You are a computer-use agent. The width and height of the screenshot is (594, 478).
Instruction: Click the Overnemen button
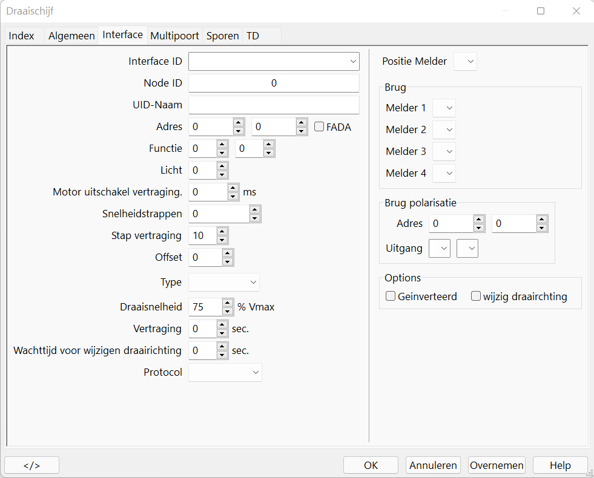pos(497,465)
